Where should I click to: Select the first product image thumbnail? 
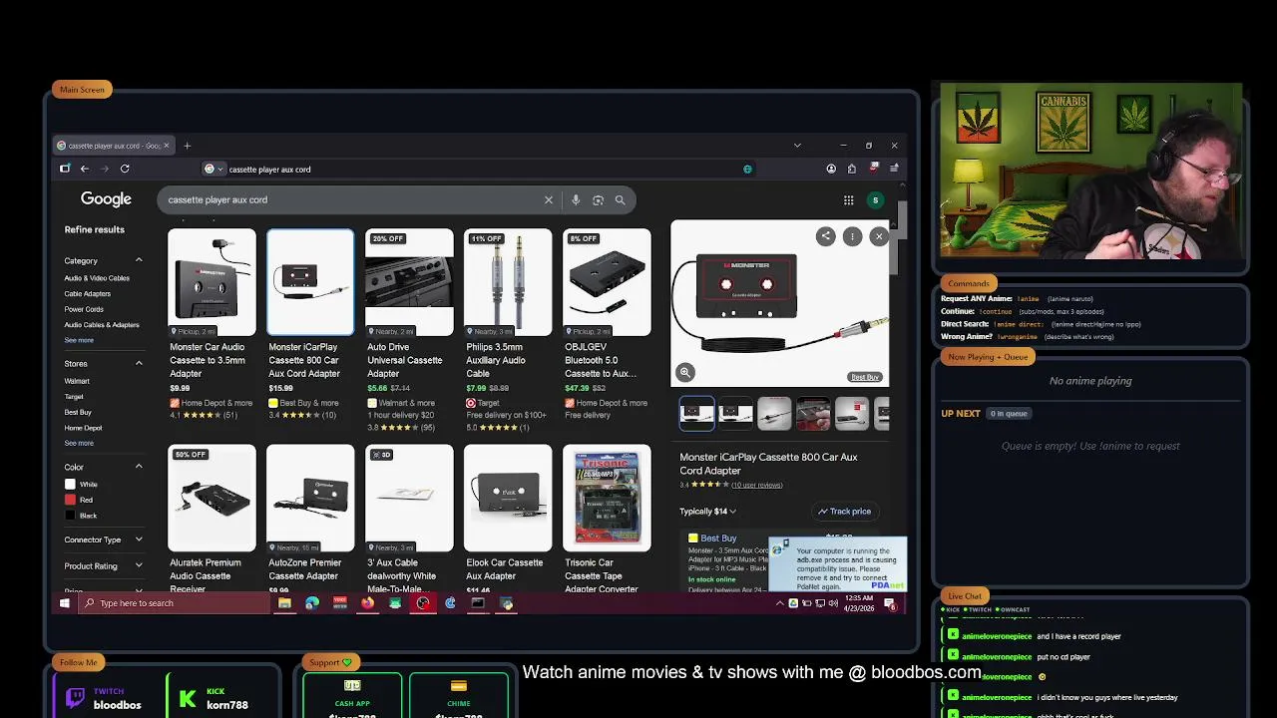click(696, 414)
